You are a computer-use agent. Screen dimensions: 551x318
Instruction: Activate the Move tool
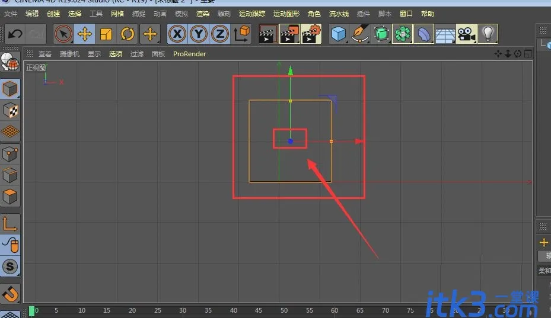[85, 34]
